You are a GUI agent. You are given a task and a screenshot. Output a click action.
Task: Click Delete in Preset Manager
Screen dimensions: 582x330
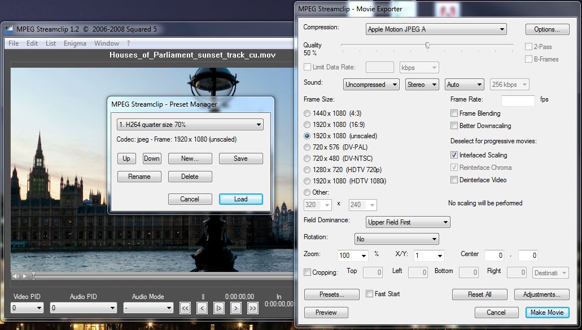tap(190, 177)
